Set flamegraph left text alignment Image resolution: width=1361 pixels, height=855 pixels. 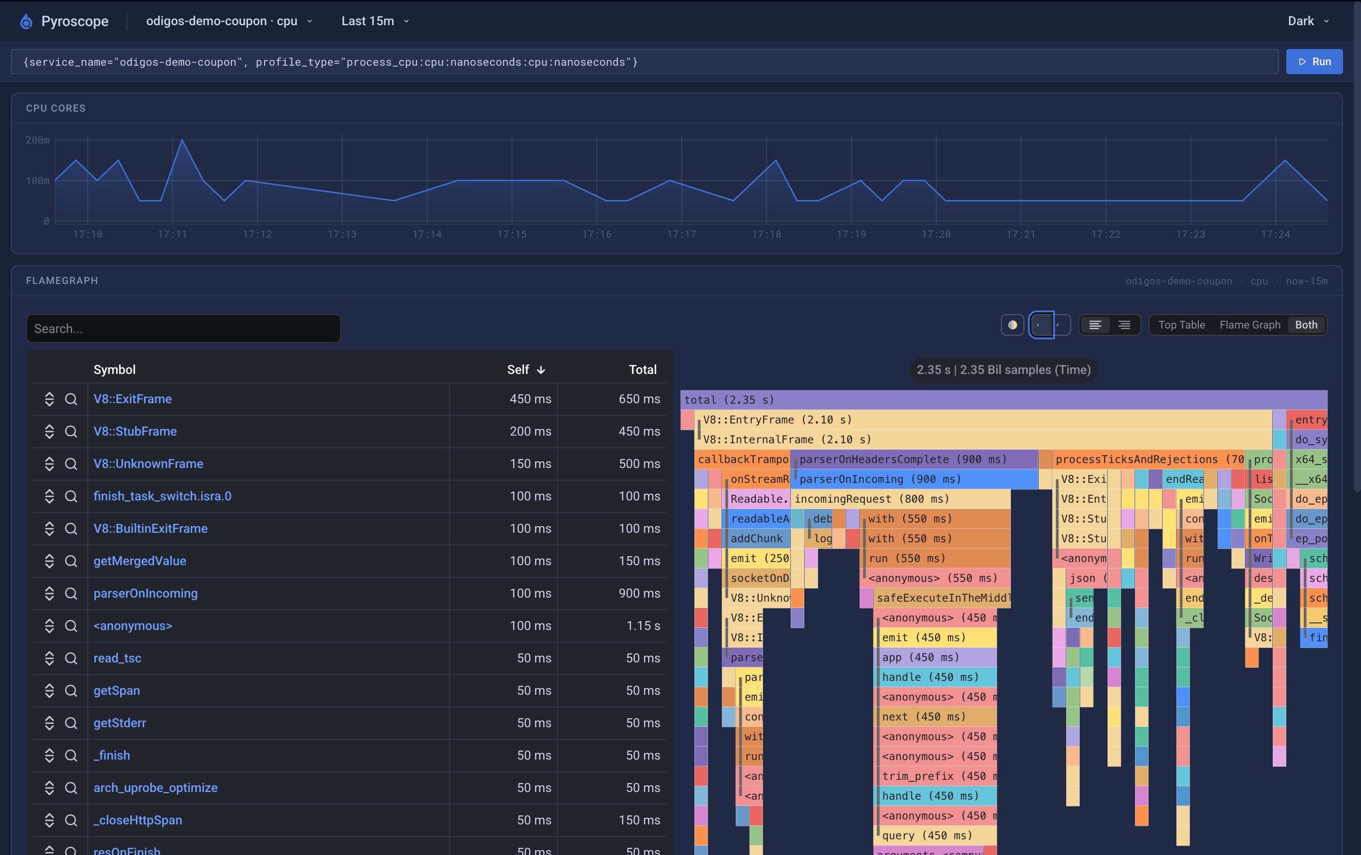pos(1095,325)
